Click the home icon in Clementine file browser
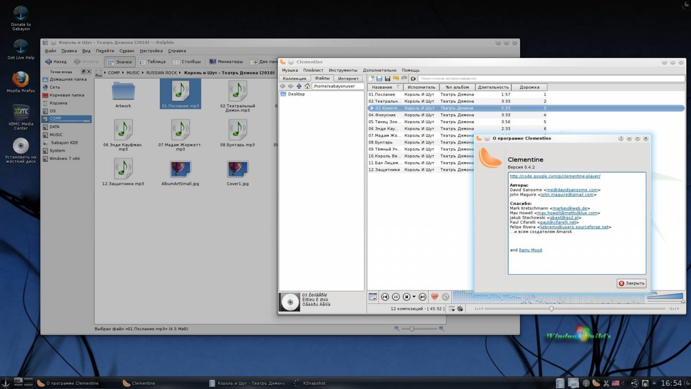 click(307, 86)
